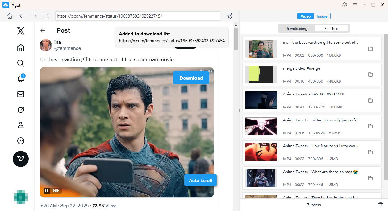Screen dimensions: 388x211
Task: Switch to Video mode
Action: (305, 16)
